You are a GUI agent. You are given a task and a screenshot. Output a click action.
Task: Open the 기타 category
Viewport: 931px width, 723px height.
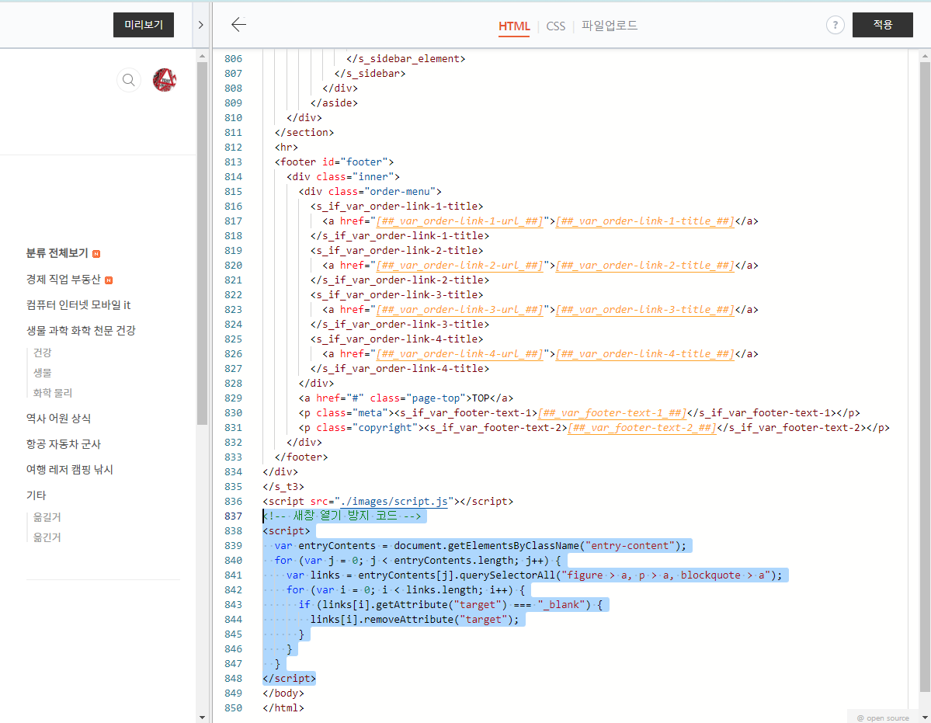(x=36, y=495)
